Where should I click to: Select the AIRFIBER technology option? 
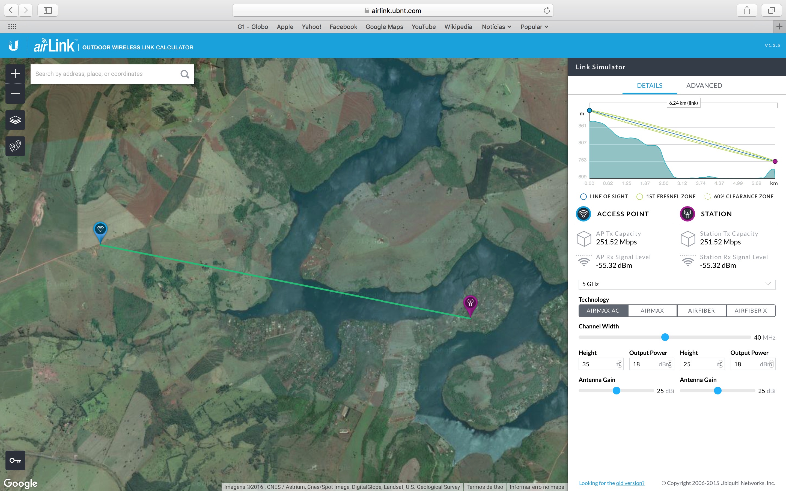pyautogui.click(x=701, y=310)
